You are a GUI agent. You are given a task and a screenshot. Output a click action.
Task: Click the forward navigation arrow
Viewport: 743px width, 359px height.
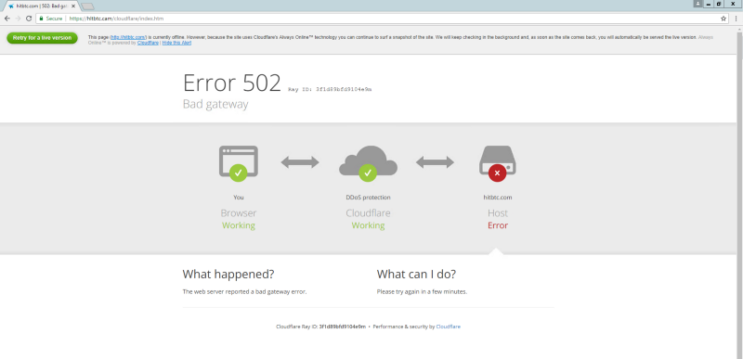pos(18,19)
